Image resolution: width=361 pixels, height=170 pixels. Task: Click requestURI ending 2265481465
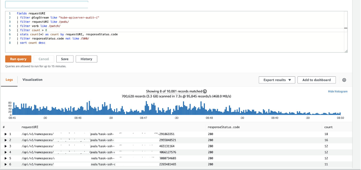tap(99, 164)
